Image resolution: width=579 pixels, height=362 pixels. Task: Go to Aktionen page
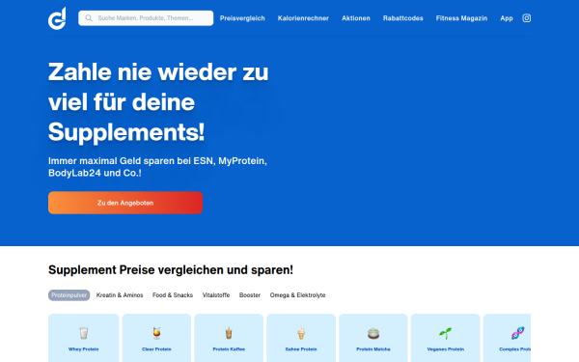pyautogui.click(x=356, y=18)
